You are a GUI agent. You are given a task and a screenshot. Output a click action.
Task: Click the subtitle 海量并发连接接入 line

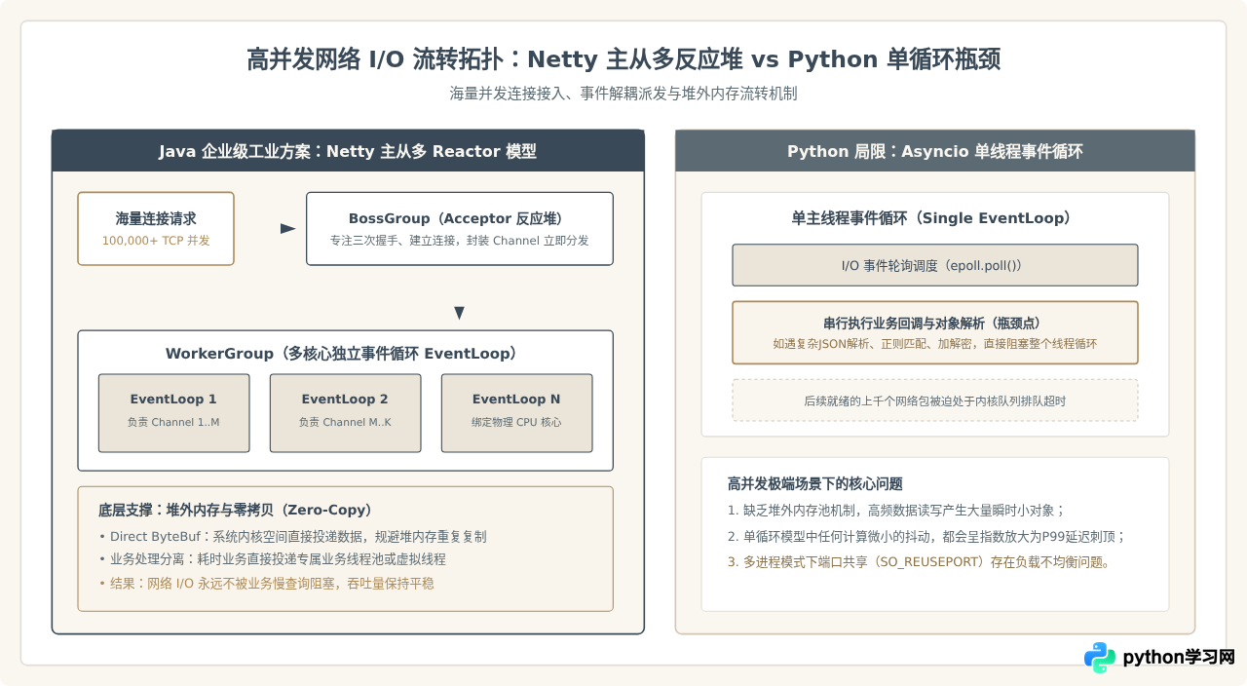click(623, 94)
